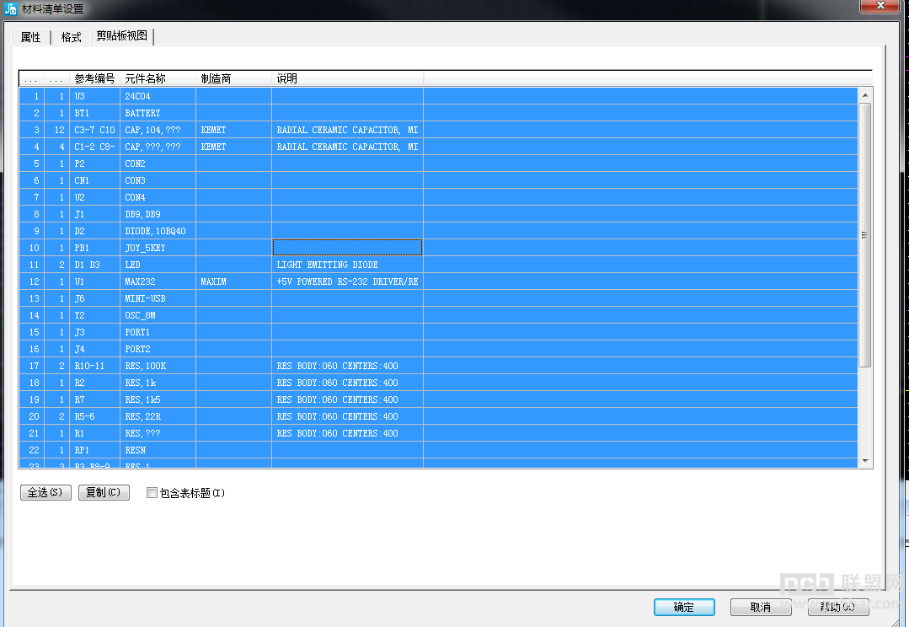Click the 制造商 column header
The image size is (909, 627).
click(233, 78)
